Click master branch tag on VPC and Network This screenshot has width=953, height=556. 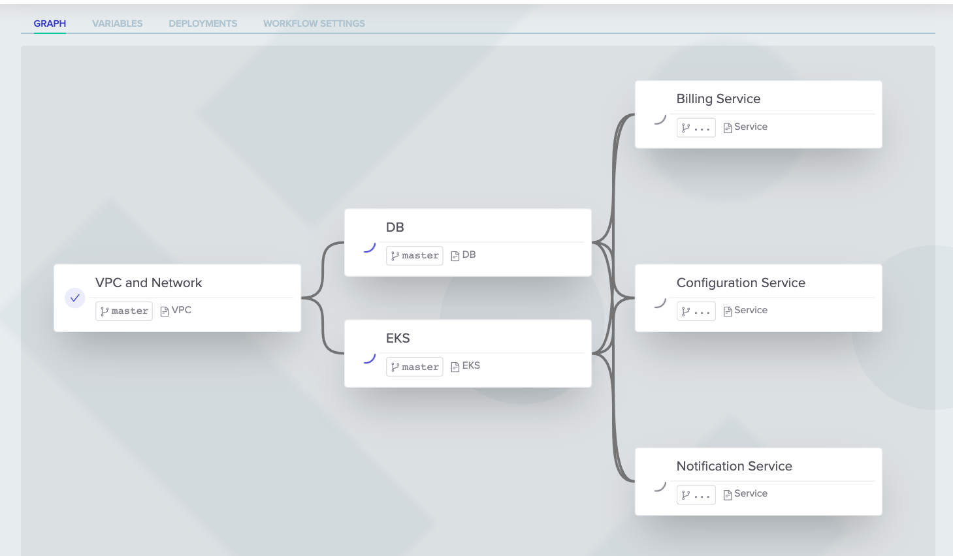click(123, 311)
